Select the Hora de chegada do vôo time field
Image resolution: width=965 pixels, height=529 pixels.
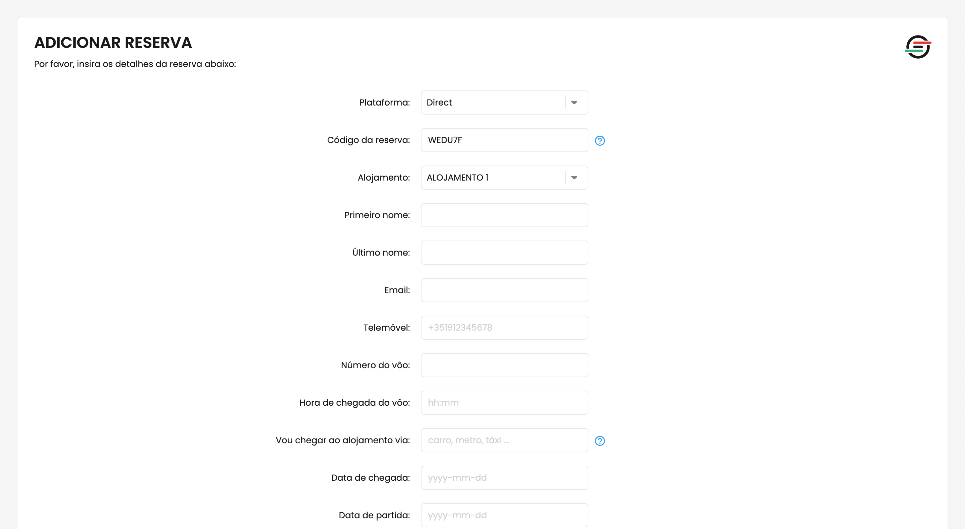504,403
